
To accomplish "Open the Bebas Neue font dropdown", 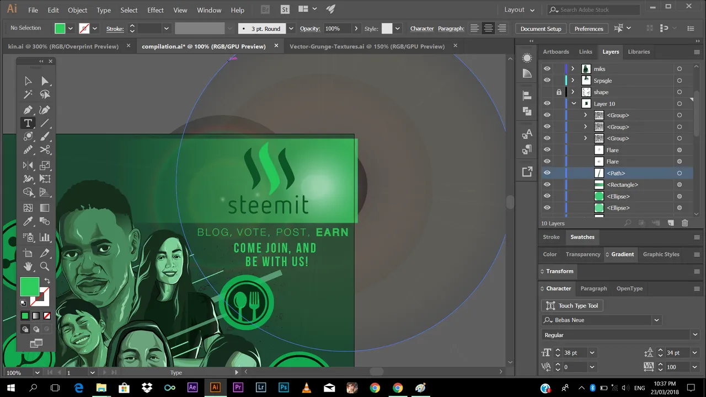I will (656, 320).
